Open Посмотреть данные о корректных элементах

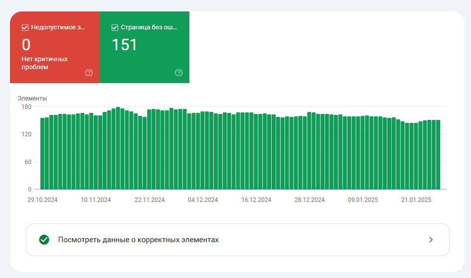tap(138, 240)
